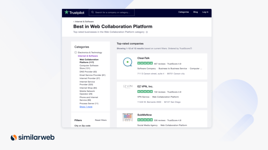This screenshot has width=268, height=150.
Task: Click EZ VPN's star rating
Action: coord(145,92)
